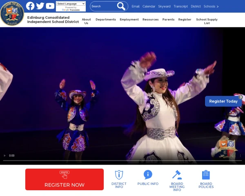Open the district Facebook page icon

point(30,6)
